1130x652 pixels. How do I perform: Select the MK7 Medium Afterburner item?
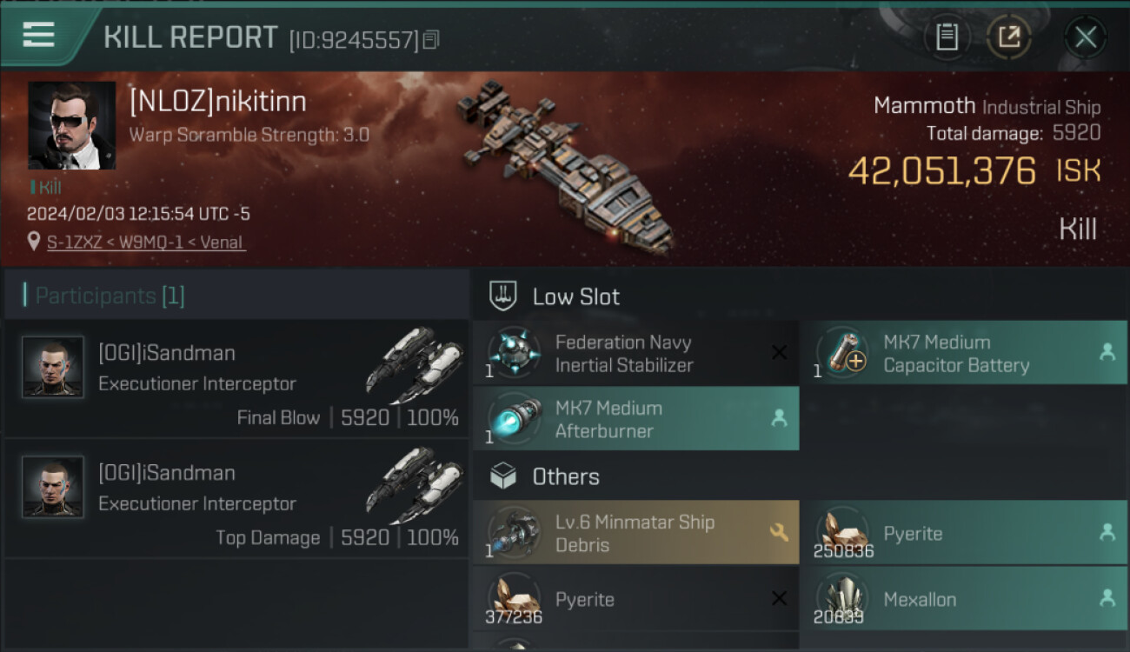pyautogui.click(x=635, y=419)
